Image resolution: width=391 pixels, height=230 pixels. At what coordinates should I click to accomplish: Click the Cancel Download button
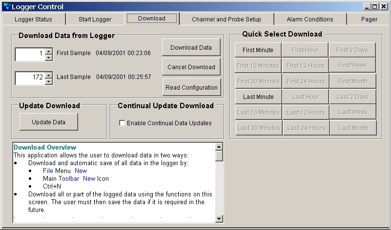click(x=191, y=67)
